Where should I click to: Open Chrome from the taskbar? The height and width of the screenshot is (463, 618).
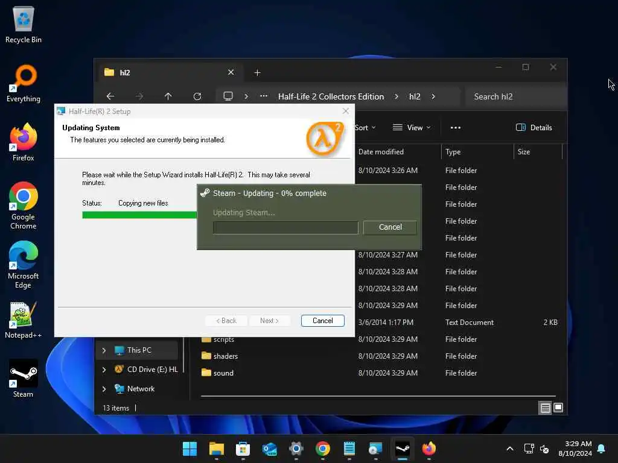323,449
